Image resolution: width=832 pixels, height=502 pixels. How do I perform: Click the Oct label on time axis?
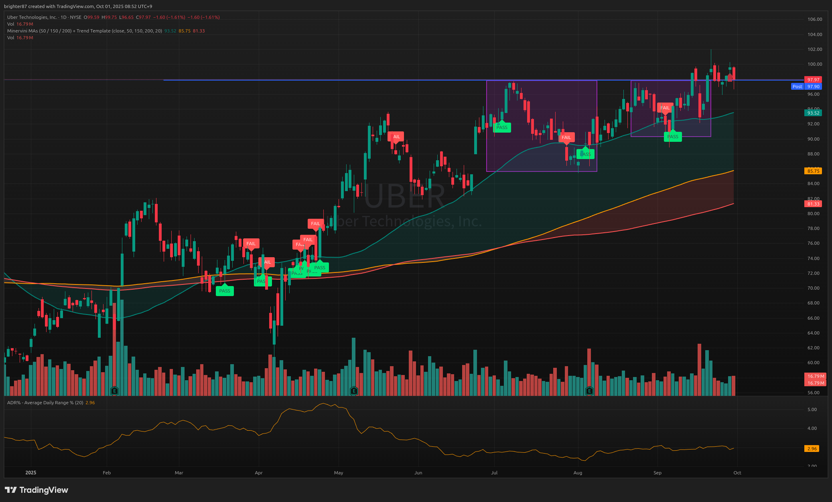[x=737, y=473]
